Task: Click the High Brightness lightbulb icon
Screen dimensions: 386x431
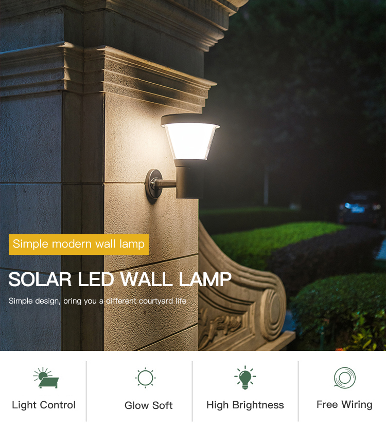Action: click(245, 378)
